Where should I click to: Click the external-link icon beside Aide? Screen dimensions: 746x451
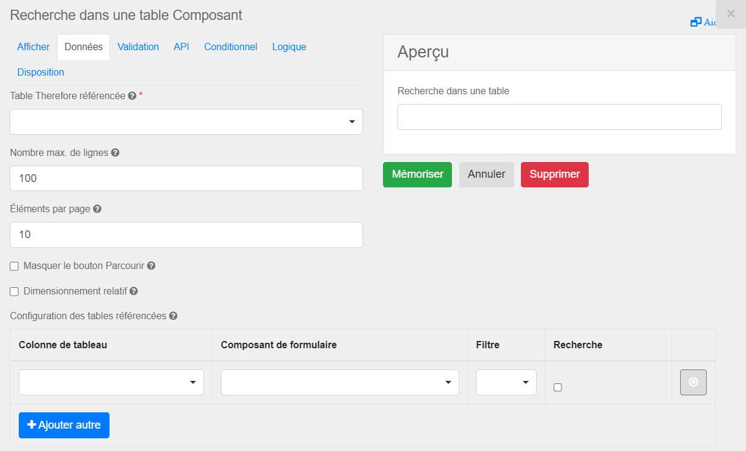click(x=695, y=21)
